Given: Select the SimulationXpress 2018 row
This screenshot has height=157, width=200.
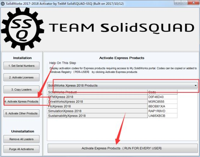Looking at the screenshot, I should click(112, 111).
